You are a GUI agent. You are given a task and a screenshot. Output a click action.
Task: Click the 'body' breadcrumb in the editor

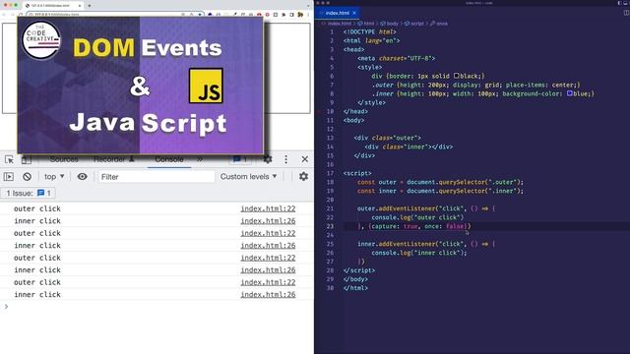click(393, 24)
